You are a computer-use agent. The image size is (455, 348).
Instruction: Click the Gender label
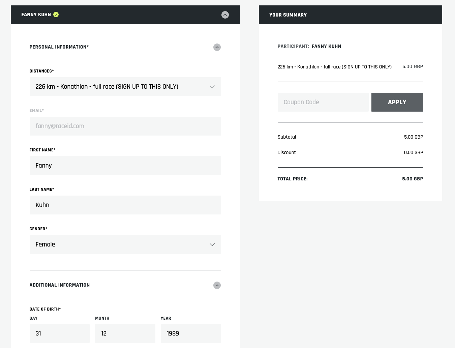click(x=38, y=229)
